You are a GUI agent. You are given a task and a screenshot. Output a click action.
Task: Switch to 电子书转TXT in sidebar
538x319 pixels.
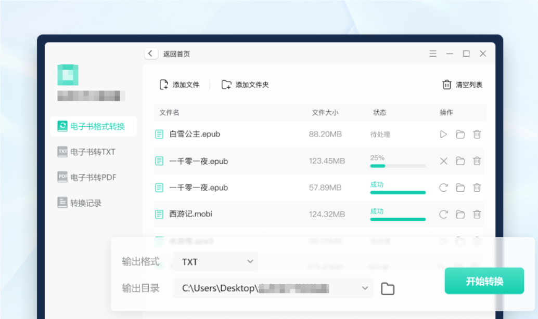pos(86,152)
